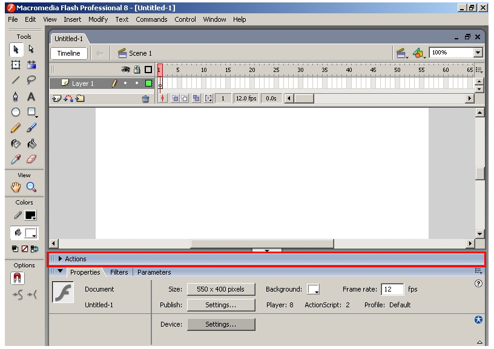
Task: Switch to the Parameters tab
Action: click(154, 272)
